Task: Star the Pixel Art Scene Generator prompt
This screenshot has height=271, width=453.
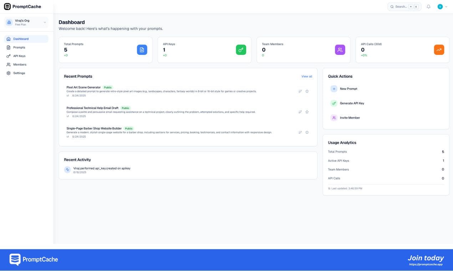Action: [x=307, y=91]
